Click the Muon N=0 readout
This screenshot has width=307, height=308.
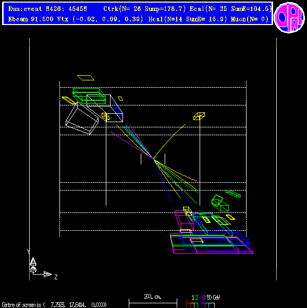tap(250, 19)
